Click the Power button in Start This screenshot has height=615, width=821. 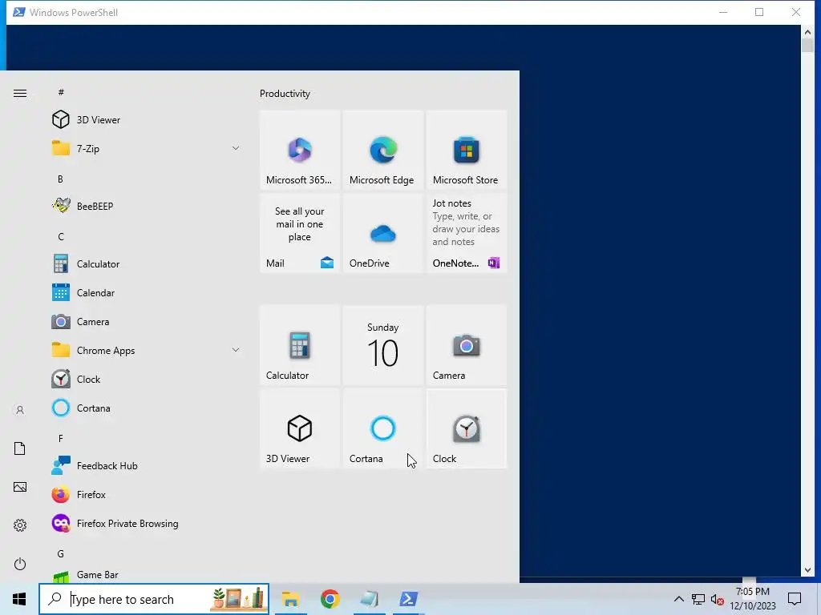(x=20, y=564)
